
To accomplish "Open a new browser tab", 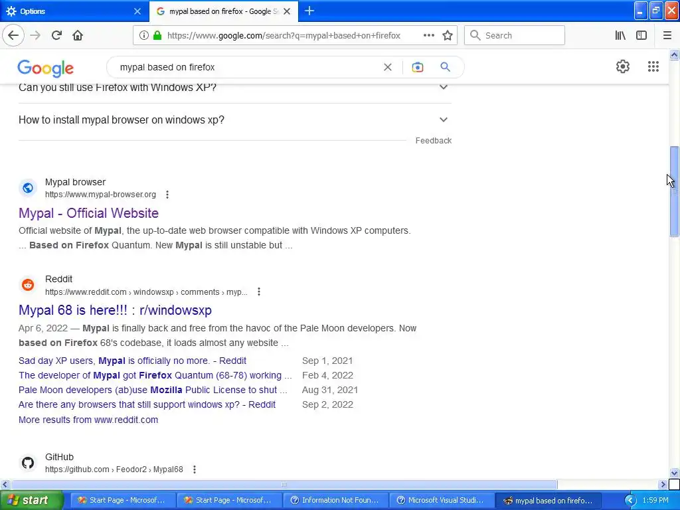I will (x=309, y=11).
